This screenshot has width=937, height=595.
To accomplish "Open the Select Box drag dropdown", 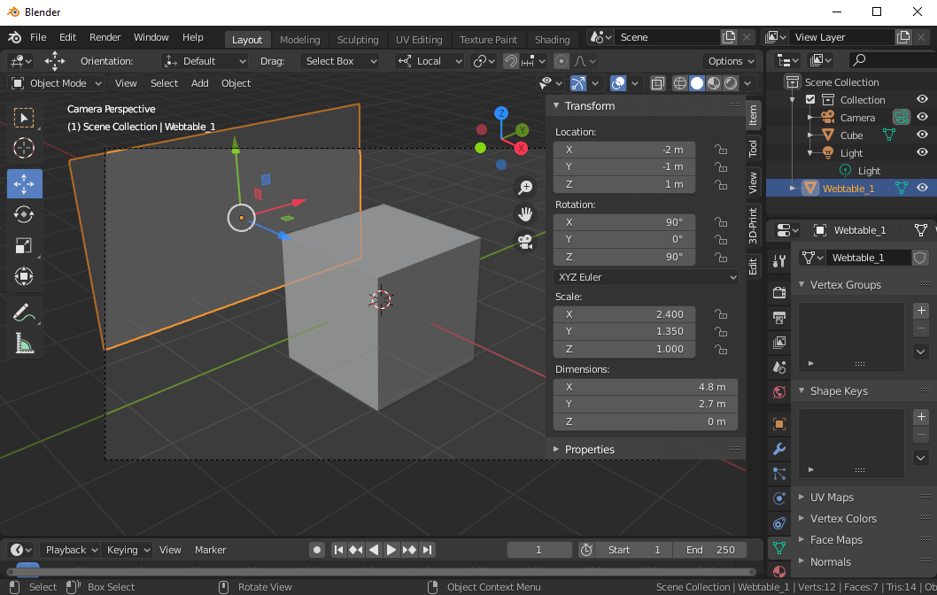I will point(340,61).
